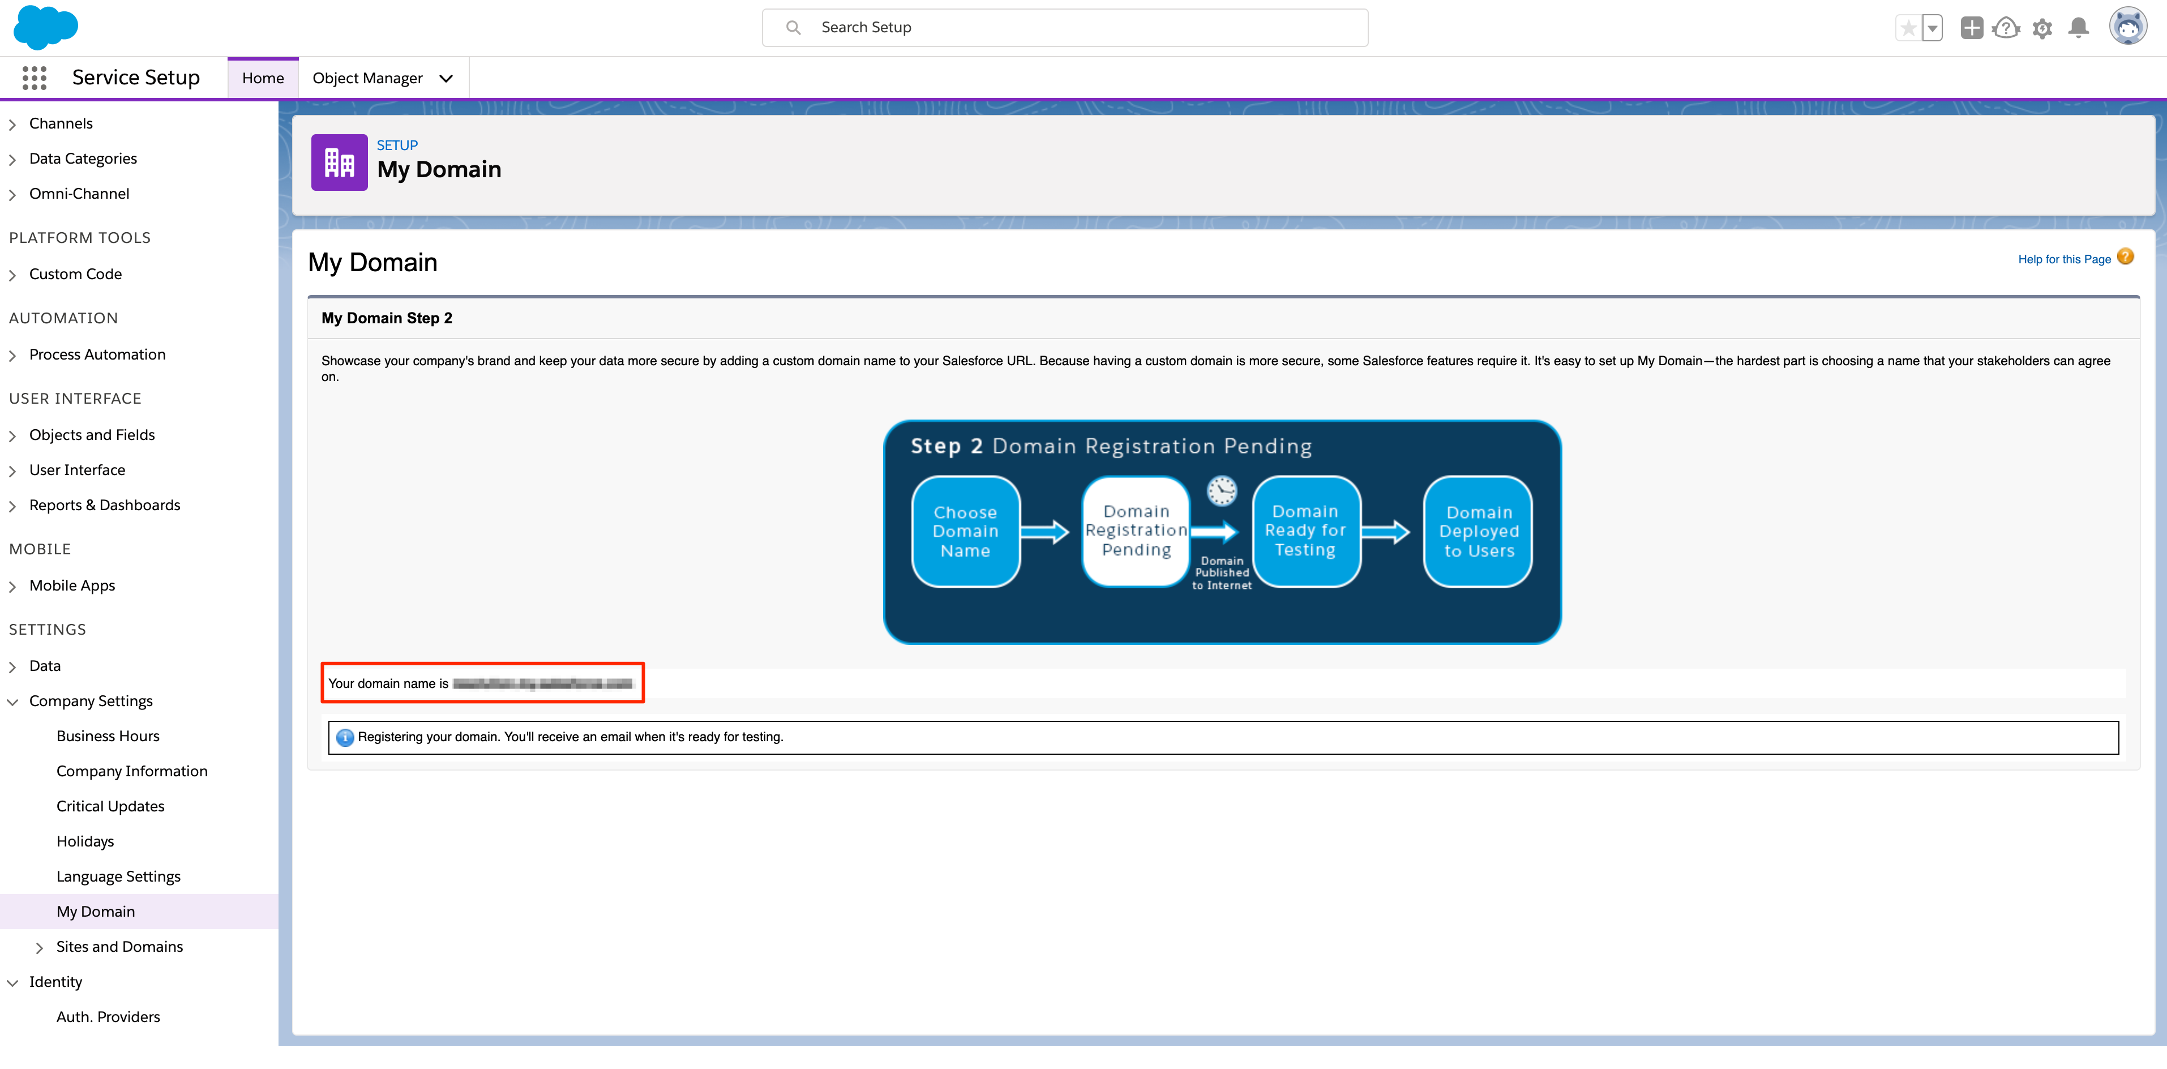This screenshot has width=2167, height=1069.
Task: Expand the Data settings section
Action: [12, 667]
